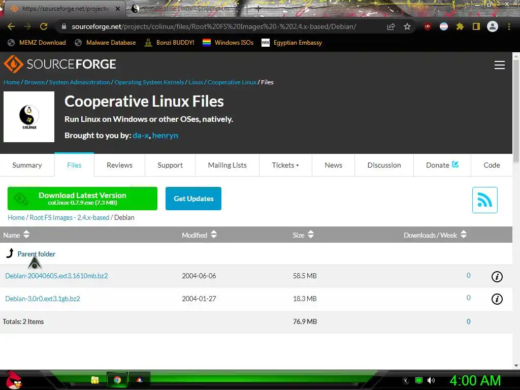The image size is (520, 390).
Task: Bookmark this page with the star icon
Action: [x=407, y=26]
